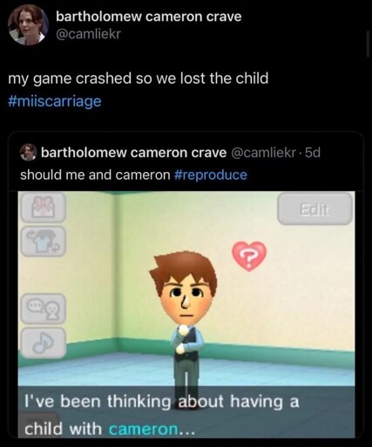Screen dimensions: 372x447
Task: Open the speech bubble Mii conversation icon
Action: coord(44,309)
